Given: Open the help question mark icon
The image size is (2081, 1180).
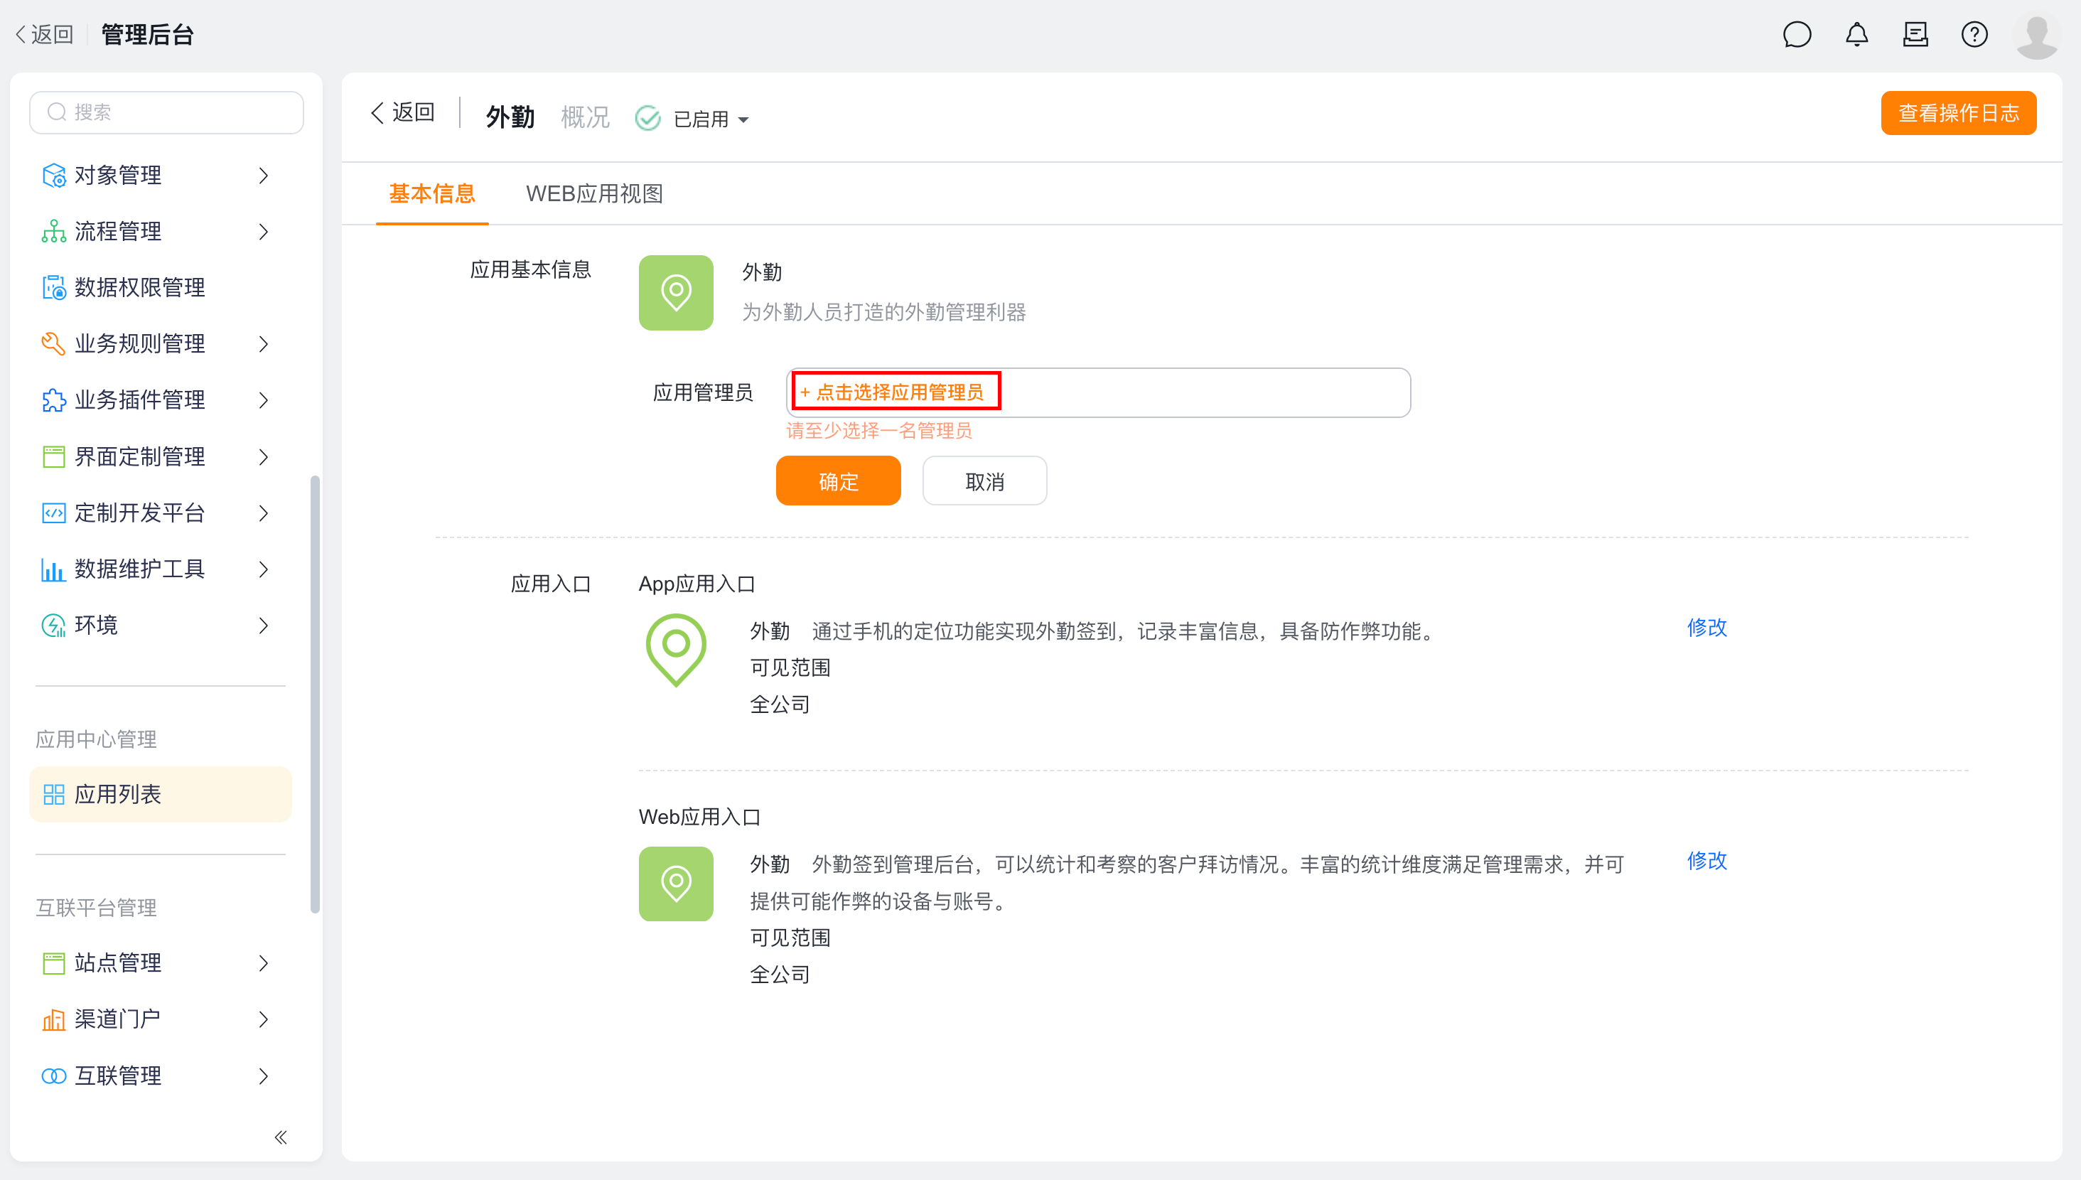Looking at the screenshot, I should pos(1974,35).
